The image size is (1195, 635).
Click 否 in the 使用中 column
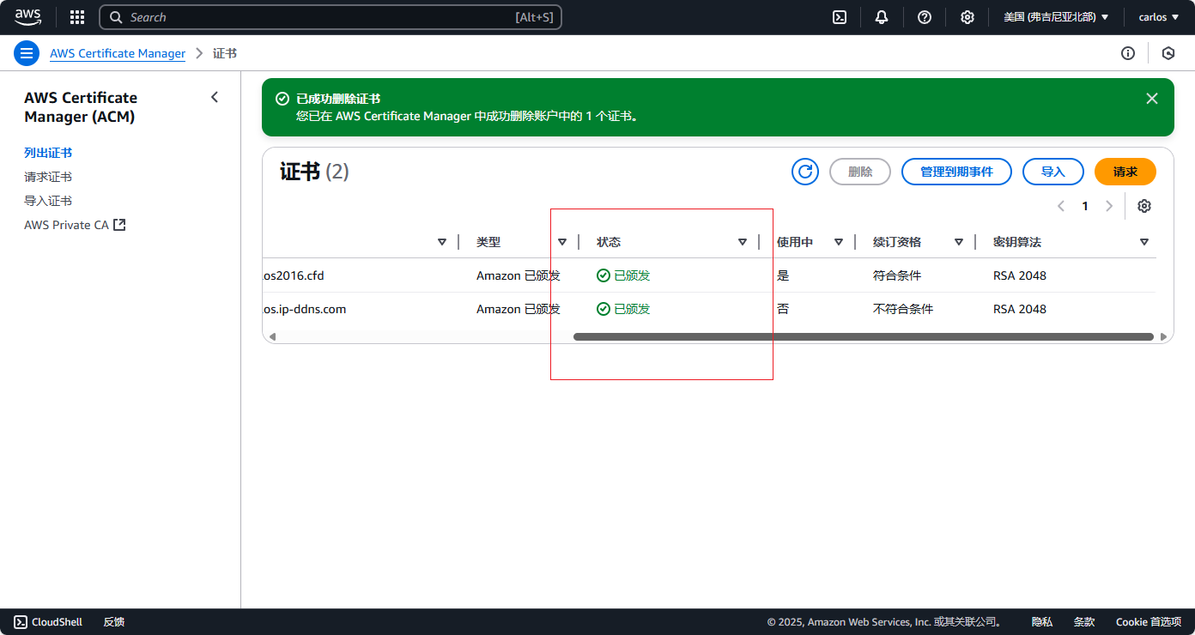(x=783, y=309)
